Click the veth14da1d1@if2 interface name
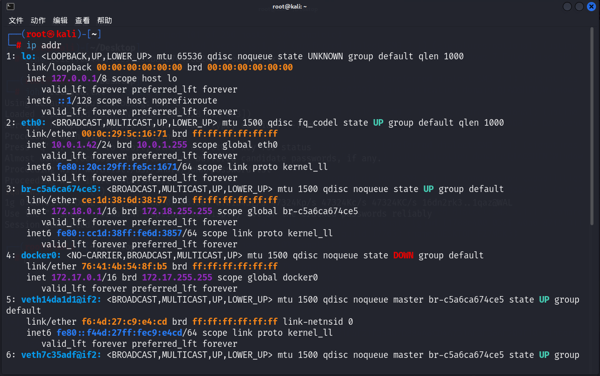Screen dimensions: 600x376 [x=61, y=300]
